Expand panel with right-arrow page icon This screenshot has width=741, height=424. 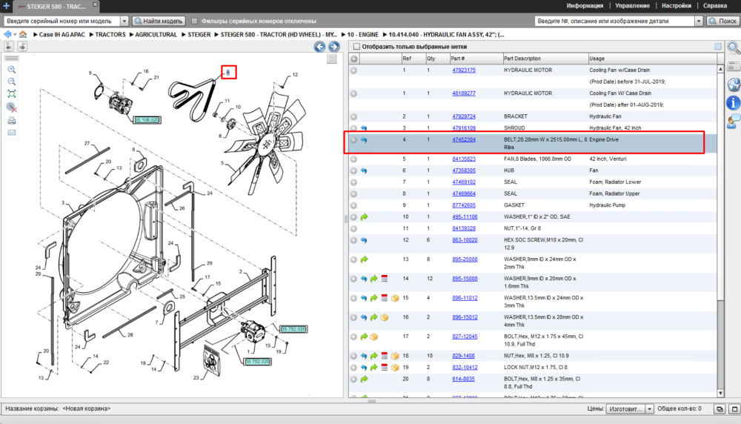[22, 46]
